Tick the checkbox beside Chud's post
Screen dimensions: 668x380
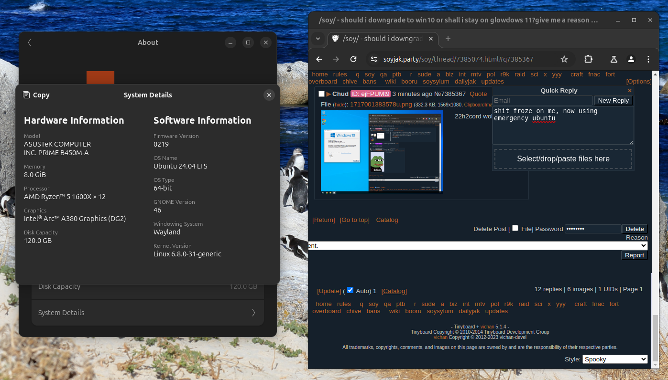[x=321, y=94]
